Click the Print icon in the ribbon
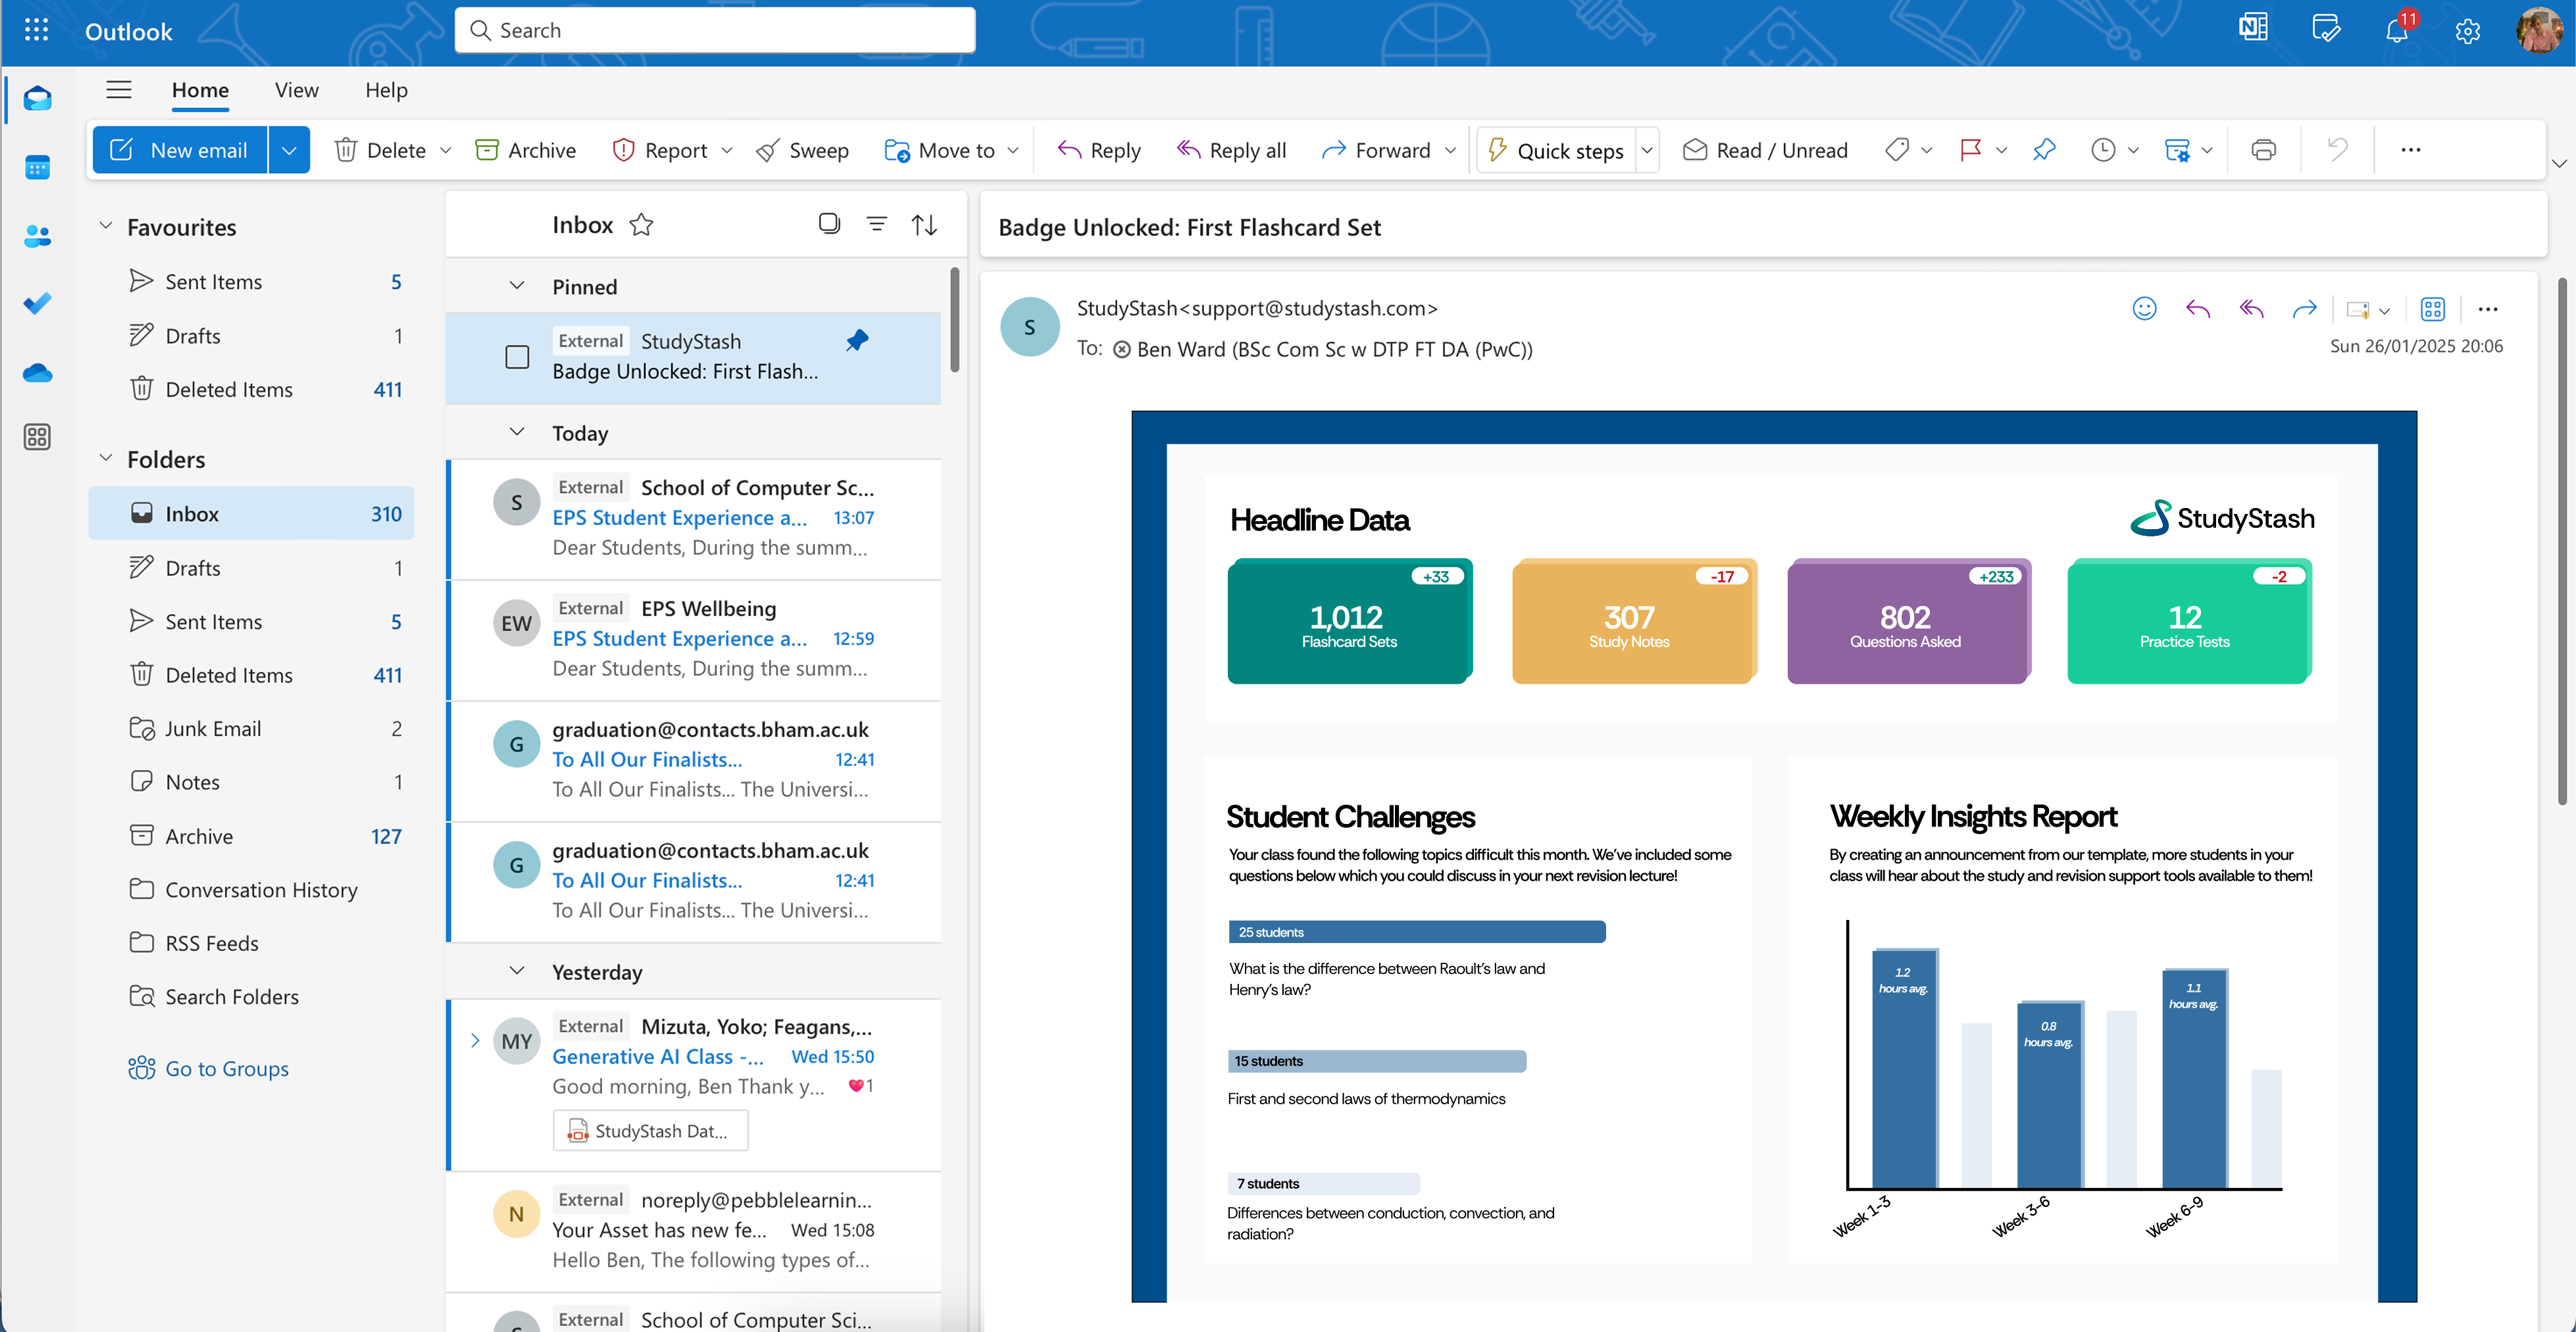This screenshot has height=1332, width=2576. [x=2263, y=150]
